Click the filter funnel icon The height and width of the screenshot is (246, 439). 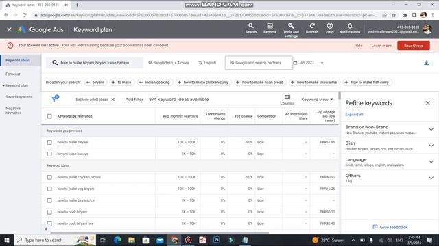tap(54, 99)
